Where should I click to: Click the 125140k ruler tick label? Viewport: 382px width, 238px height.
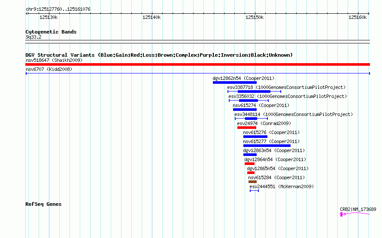[152, 17]
